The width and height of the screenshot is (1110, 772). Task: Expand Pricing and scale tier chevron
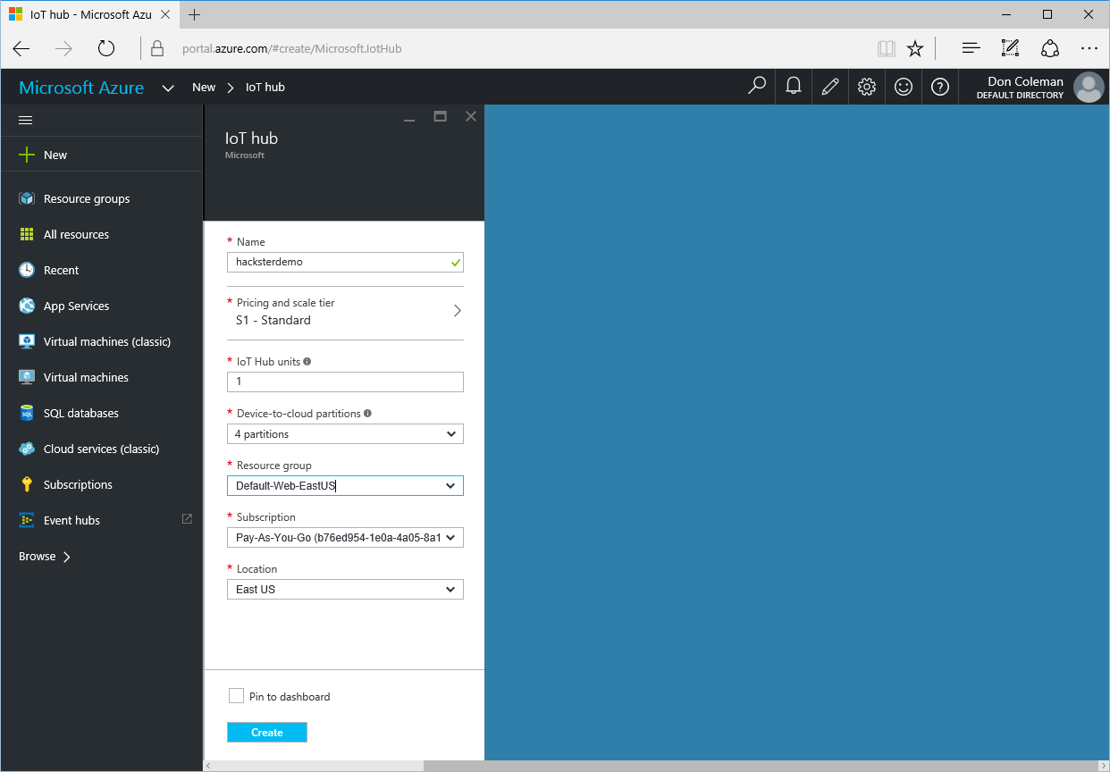click(457, 311)
